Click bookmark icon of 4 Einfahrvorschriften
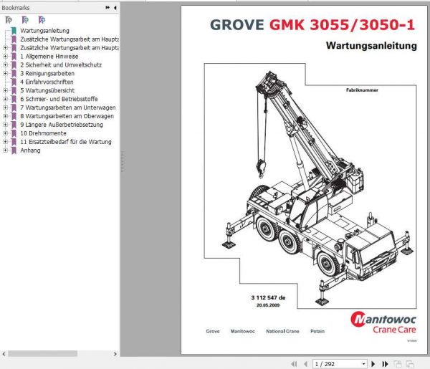The height and width of the screenshot is (369, 430). [14, 82]
